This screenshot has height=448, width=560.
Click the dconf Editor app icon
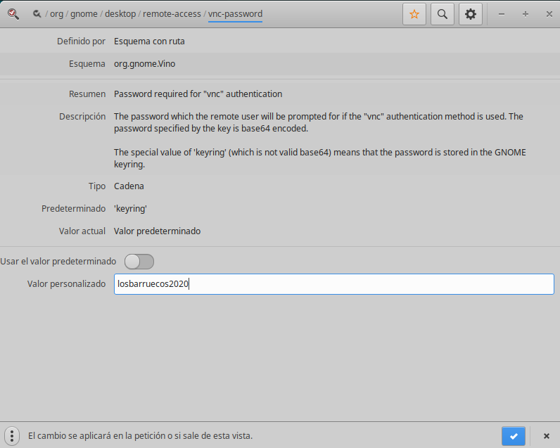[13, 14]
